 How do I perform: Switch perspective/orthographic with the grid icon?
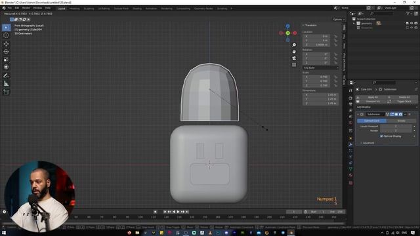[x=294, y=64]
